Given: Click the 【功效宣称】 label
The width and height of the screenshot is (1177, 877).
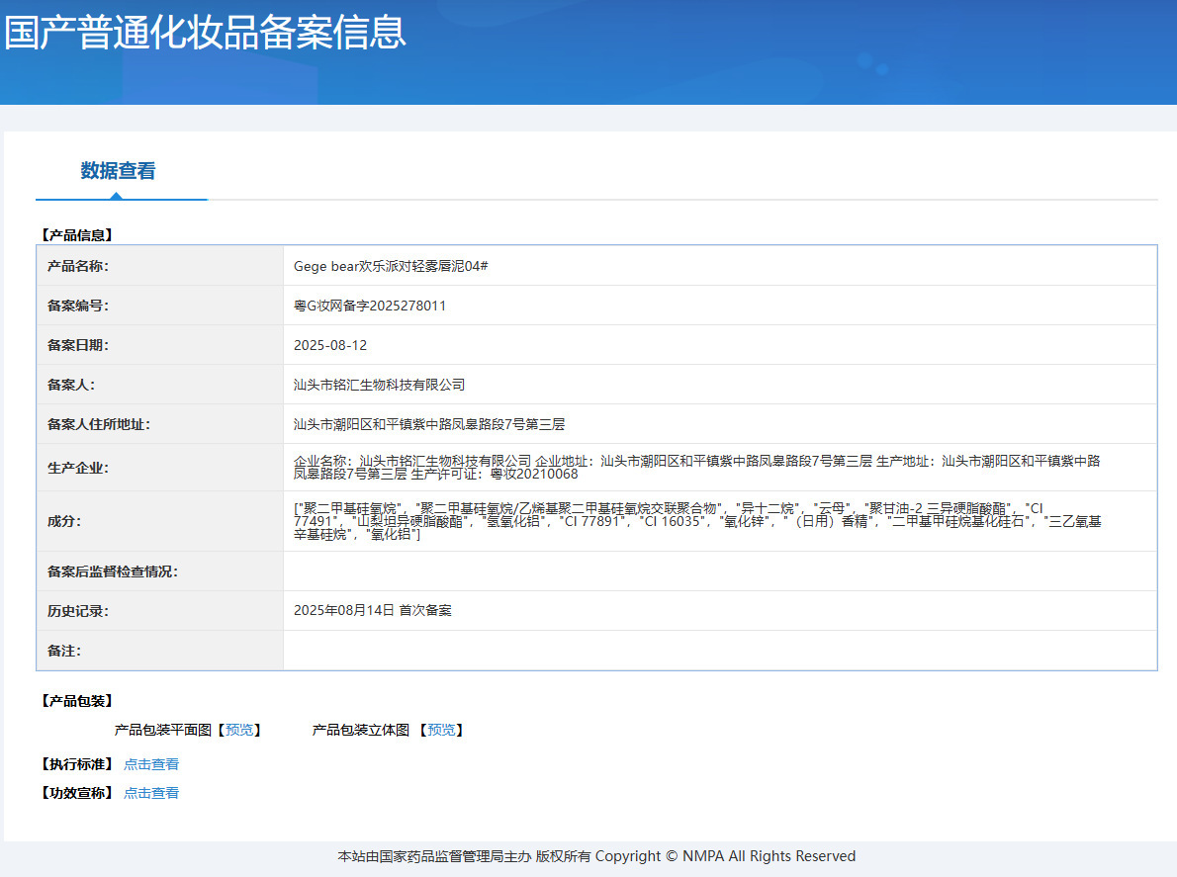Looking at the screenshot, I should (x=76, y=793).
